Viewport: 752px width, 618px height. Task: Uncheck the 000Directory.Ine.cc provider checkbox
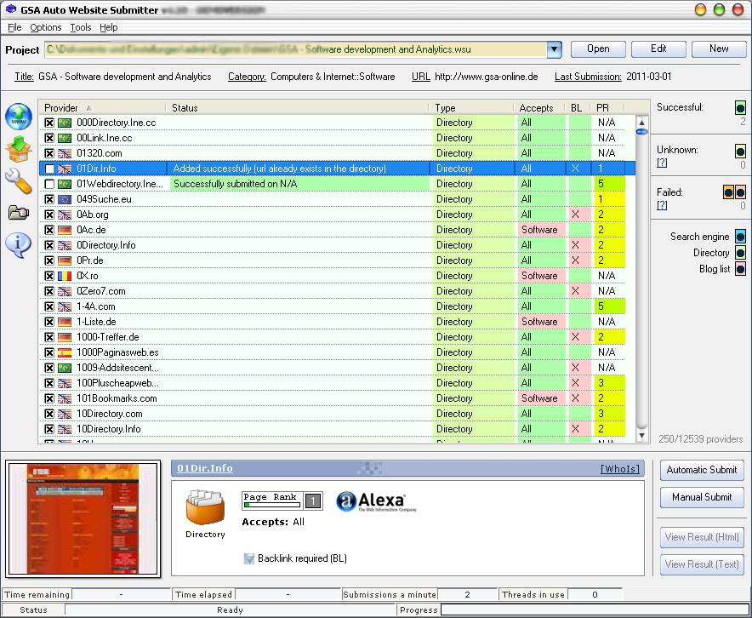(49, 123)
